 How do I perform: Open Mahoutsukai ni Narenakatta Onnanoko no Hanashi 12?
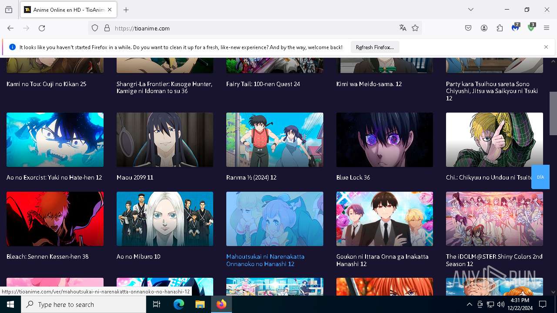coord(265,260)
